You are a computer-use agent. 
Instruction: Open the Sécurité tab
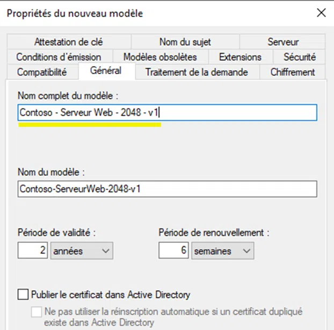pyautogui.click(x=299, y=57)
